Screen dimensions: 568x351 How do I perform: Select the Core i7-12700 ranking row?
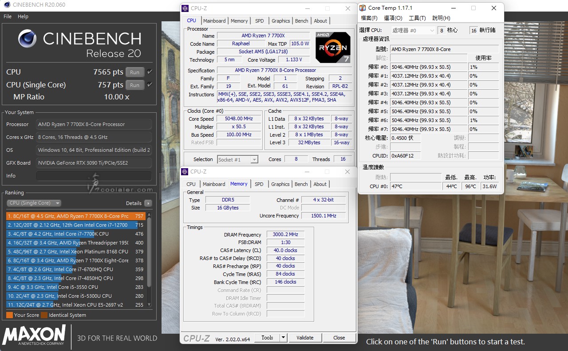point(76,225)
